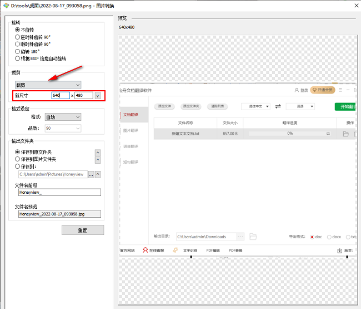Click the 在线客服 icon in the preview
Image resolution: width=361 pixels, height=309 pixels.
[x=146, y=251]
